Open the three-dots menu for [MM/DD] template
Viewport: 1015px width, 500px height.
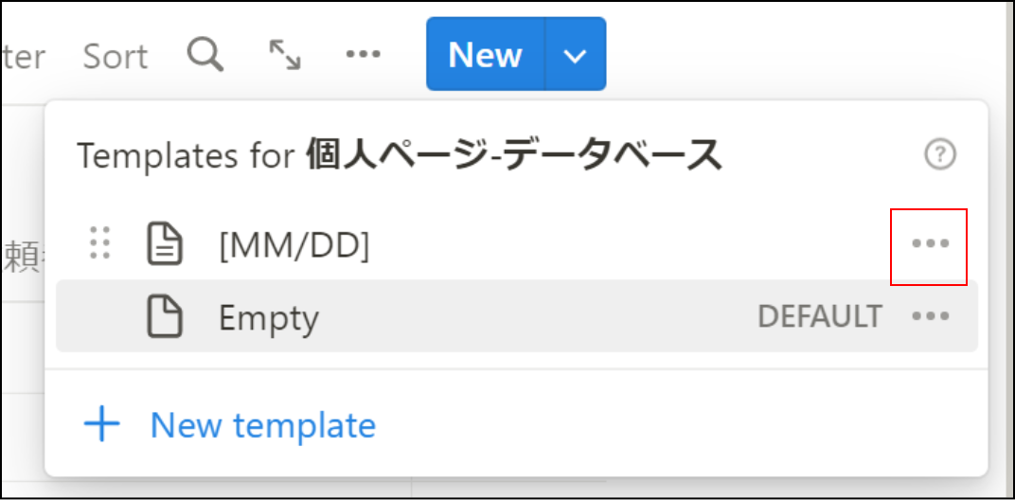click(x=930, y=244)
